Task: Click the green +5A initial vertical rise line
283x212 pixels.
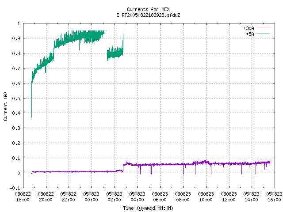Action: (31, 99)
